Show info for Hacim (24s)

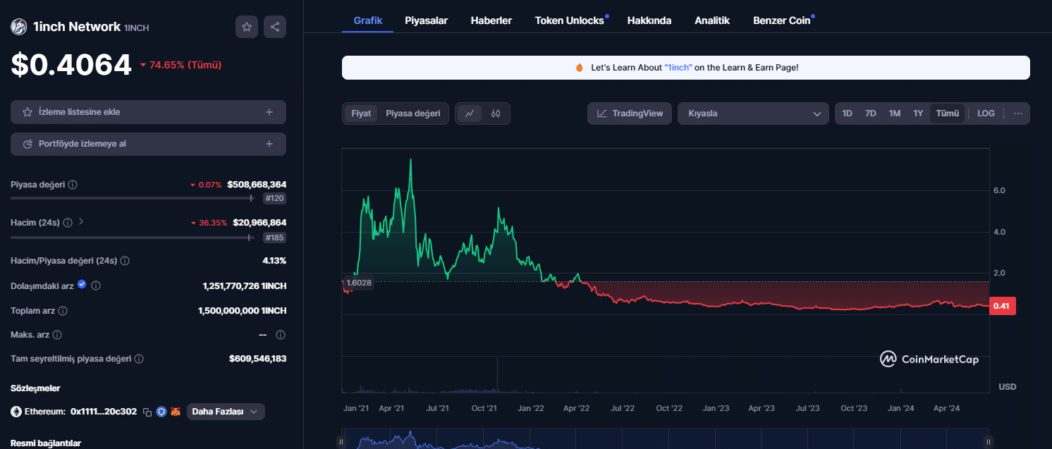tap(68, 223)
